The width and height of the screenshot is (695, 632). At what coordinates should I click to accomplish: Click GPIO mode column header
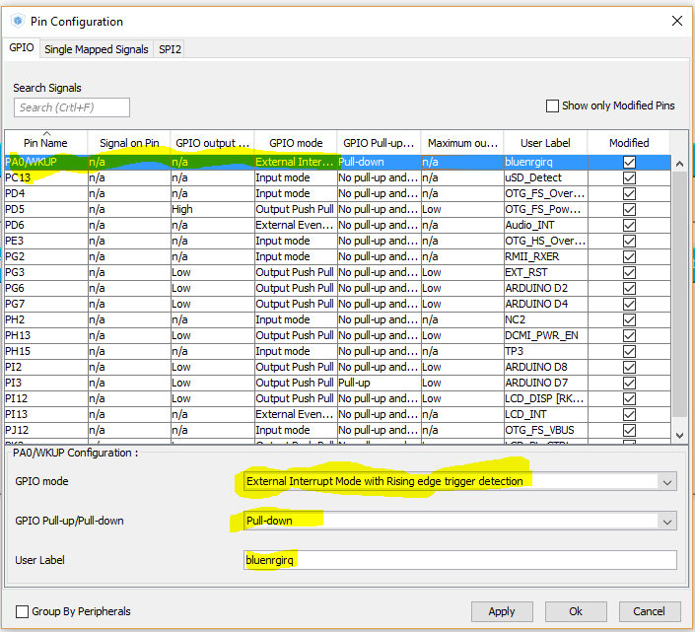click(296, 143)
